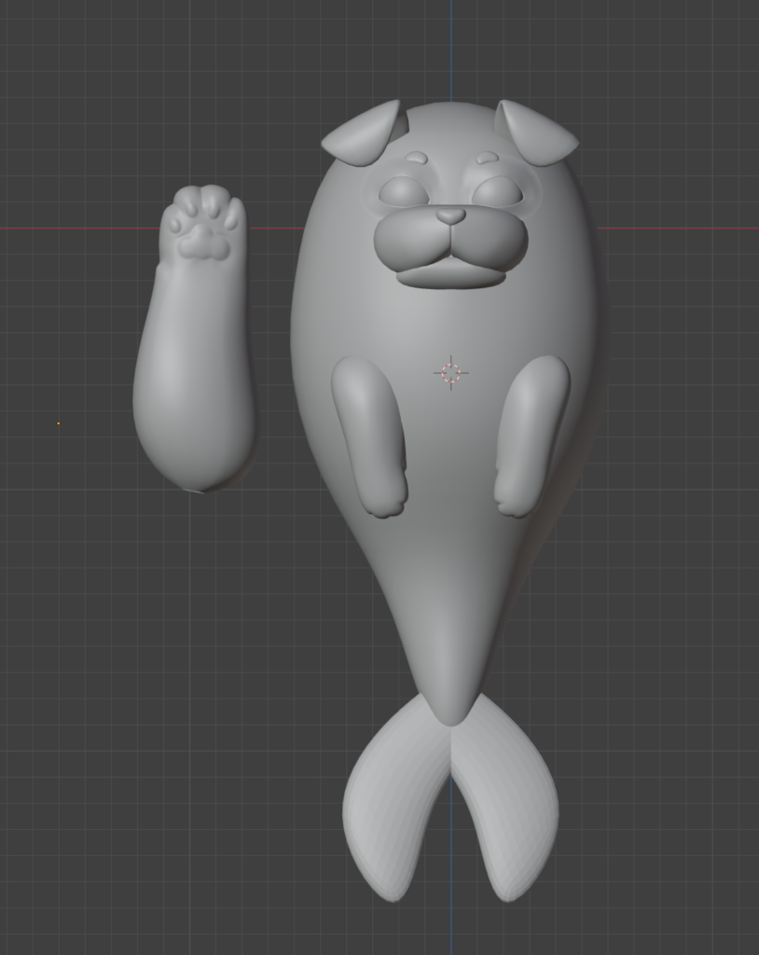Screen dimensions: 759x955
Task: Select the seal's right floppy ear
Action: 535,132
